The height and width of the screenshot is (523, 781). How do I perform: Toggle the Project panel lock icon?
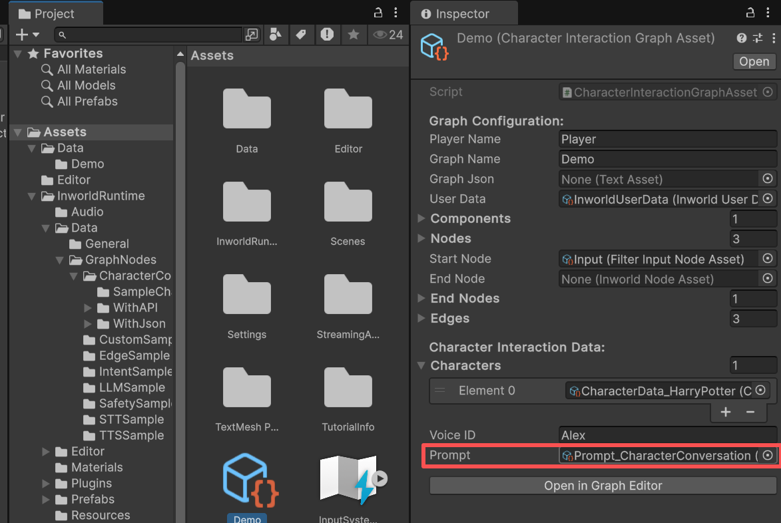coord(378,13)
